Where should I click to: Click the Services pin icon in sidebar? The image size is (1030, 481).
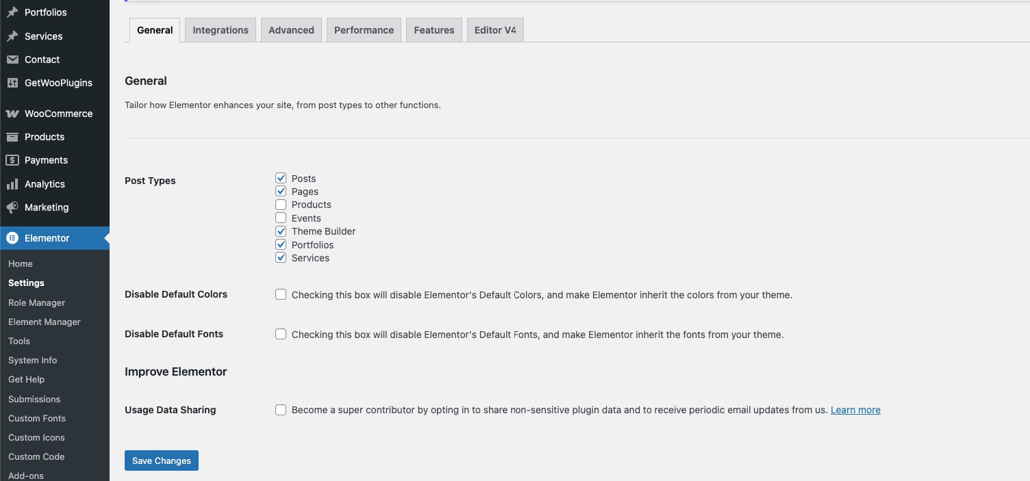tap(12, 36)
